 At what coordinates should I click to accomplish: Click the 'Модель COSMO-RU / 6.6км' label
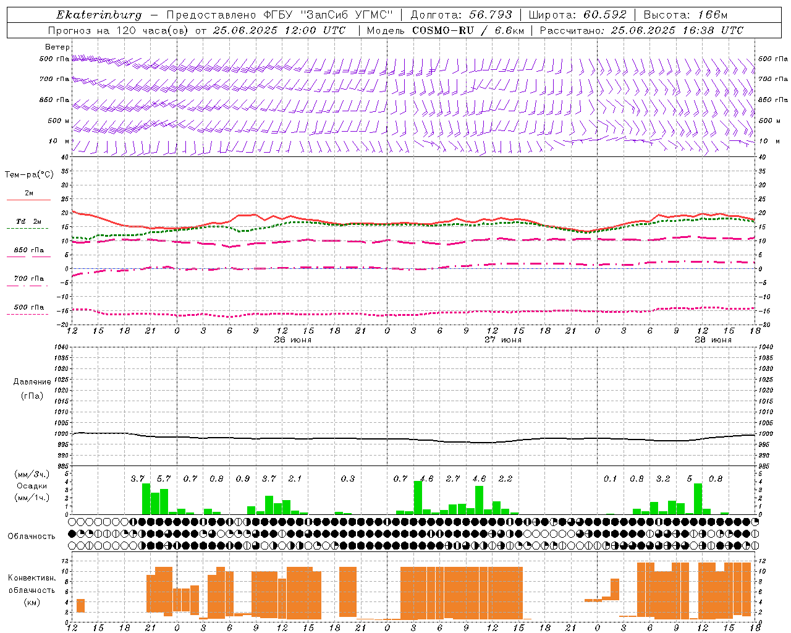pyautogui.click(x=445, y=30)
